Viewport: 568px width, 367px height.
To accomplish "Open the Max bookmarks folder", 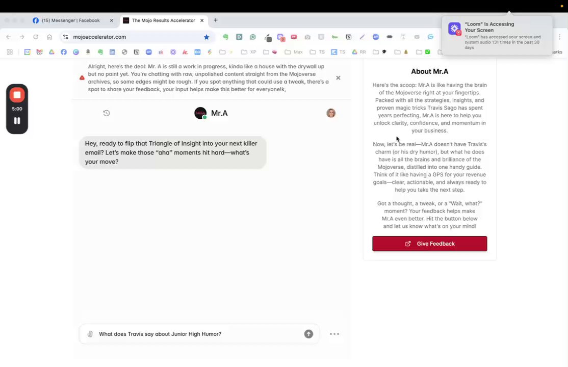I will pos(294,52).
